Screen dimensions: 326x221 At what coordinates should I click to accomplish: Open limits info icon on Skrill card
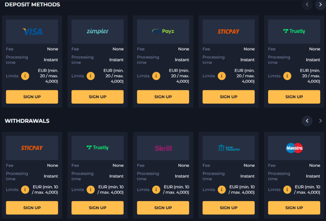point(156,189)
